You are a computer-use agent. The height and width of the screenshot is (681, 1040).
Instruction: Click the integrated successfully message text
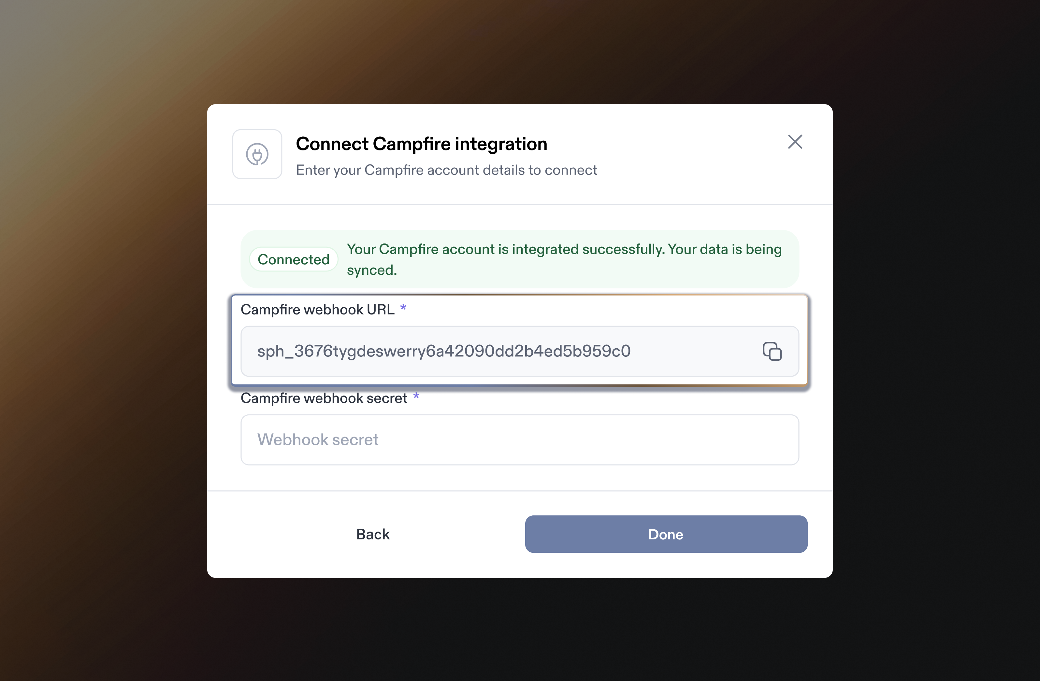tap(564, 249)
